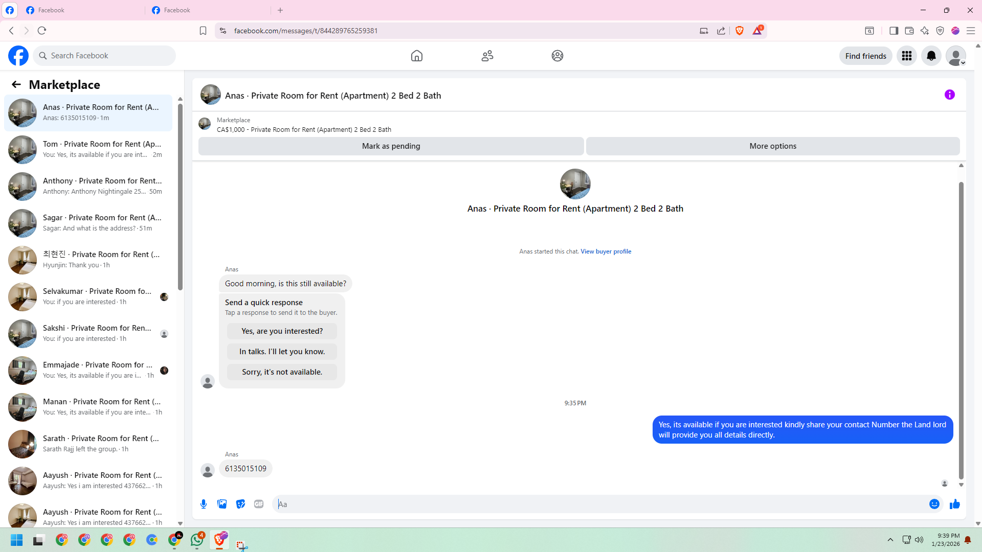Bookmark this page in address bar
This screenshot has width=982, height=552.
[203, 31]
